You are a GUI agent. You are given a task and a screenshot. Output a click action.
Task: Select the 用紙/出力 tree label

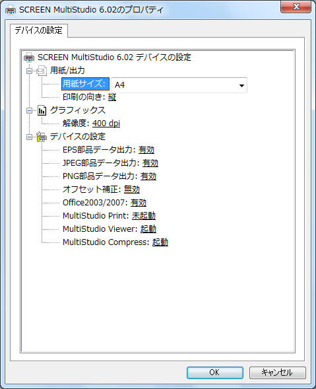67,71
